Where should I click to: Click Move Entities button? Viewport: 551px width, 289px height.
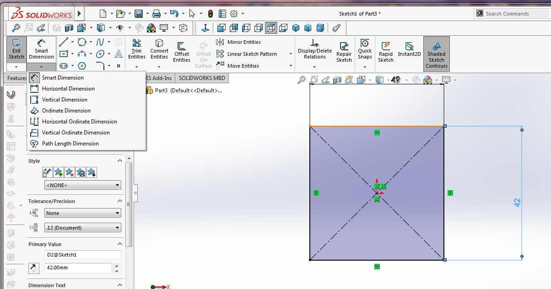pos(238,66)
